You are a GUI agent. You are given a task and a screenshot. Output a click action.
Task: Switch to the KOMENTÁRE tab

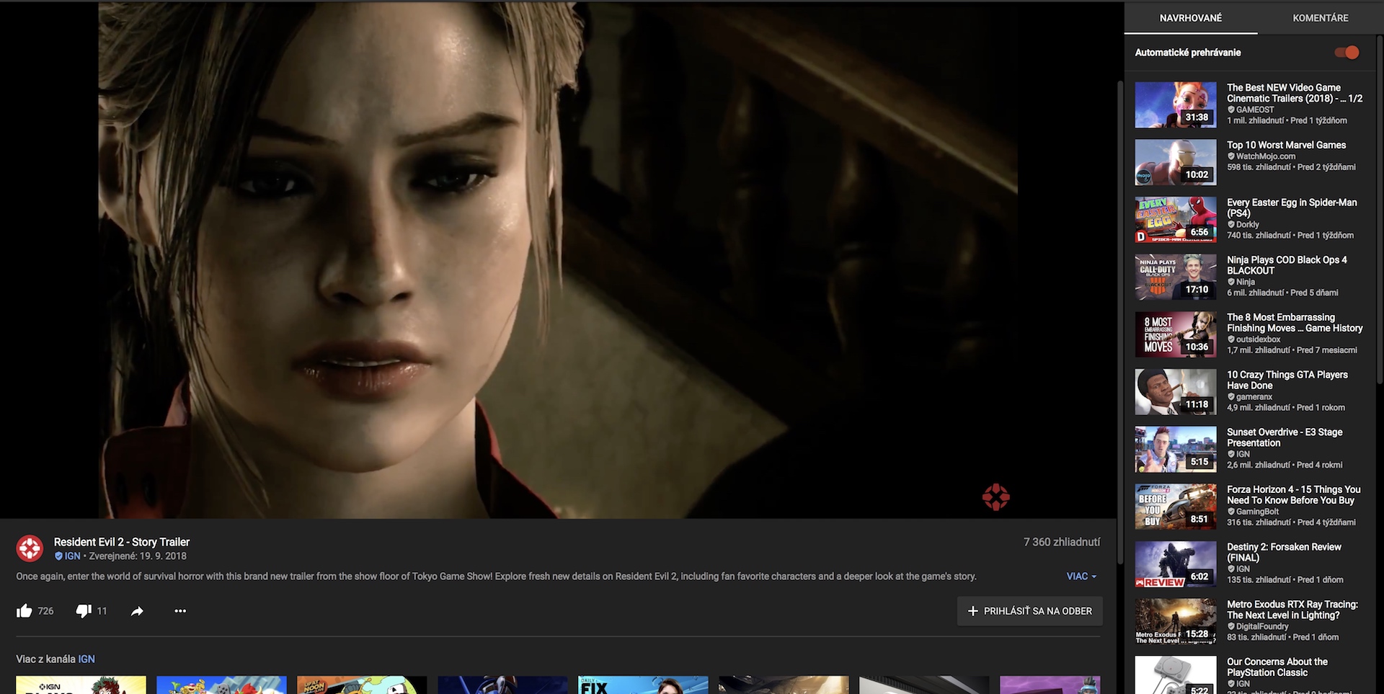tap(1321, 18)
